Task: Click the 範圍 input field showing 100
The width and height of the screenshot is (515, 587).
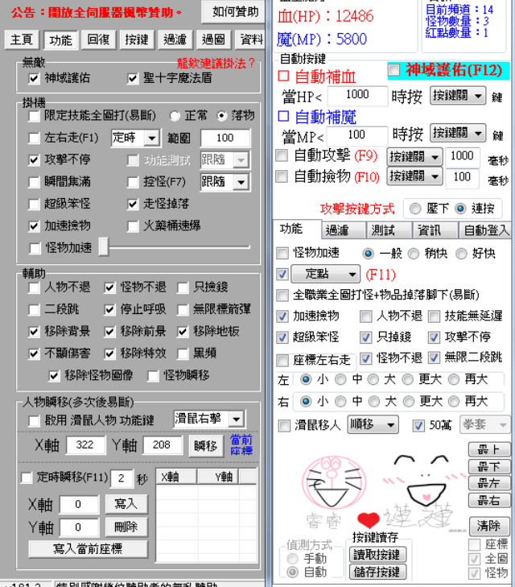Action: 225,138
